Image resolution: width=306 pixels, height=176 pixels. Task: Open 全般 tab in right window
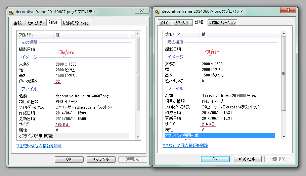coord(164,22)
